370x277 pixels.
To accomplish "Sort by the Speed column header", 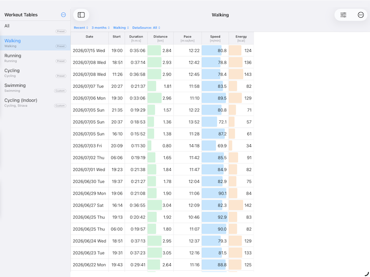I will coord(215,38).
